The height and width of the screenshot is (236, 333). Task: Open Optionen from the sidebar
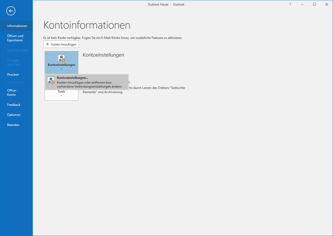[14, 115]
